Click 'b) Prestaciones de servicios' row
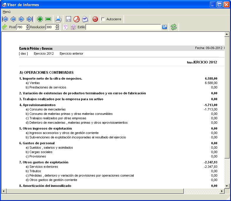The image size is (231, 201). point(46,87)
